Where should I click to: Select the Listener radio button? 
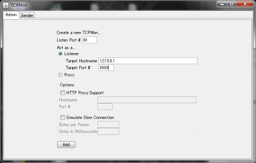point(60,54)
